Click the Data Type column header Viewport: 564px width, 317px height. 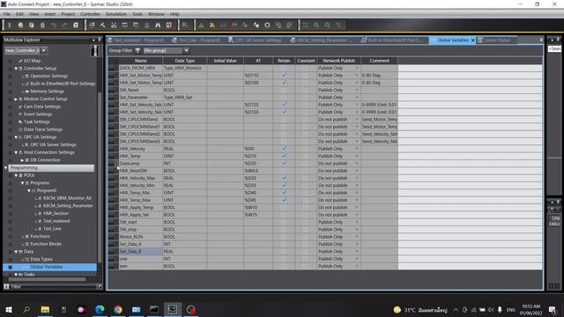(x=185, y=61)
